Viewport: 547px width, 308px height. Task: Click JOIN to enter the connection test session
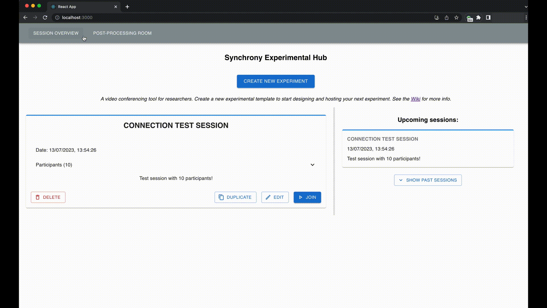pos(307,197)
